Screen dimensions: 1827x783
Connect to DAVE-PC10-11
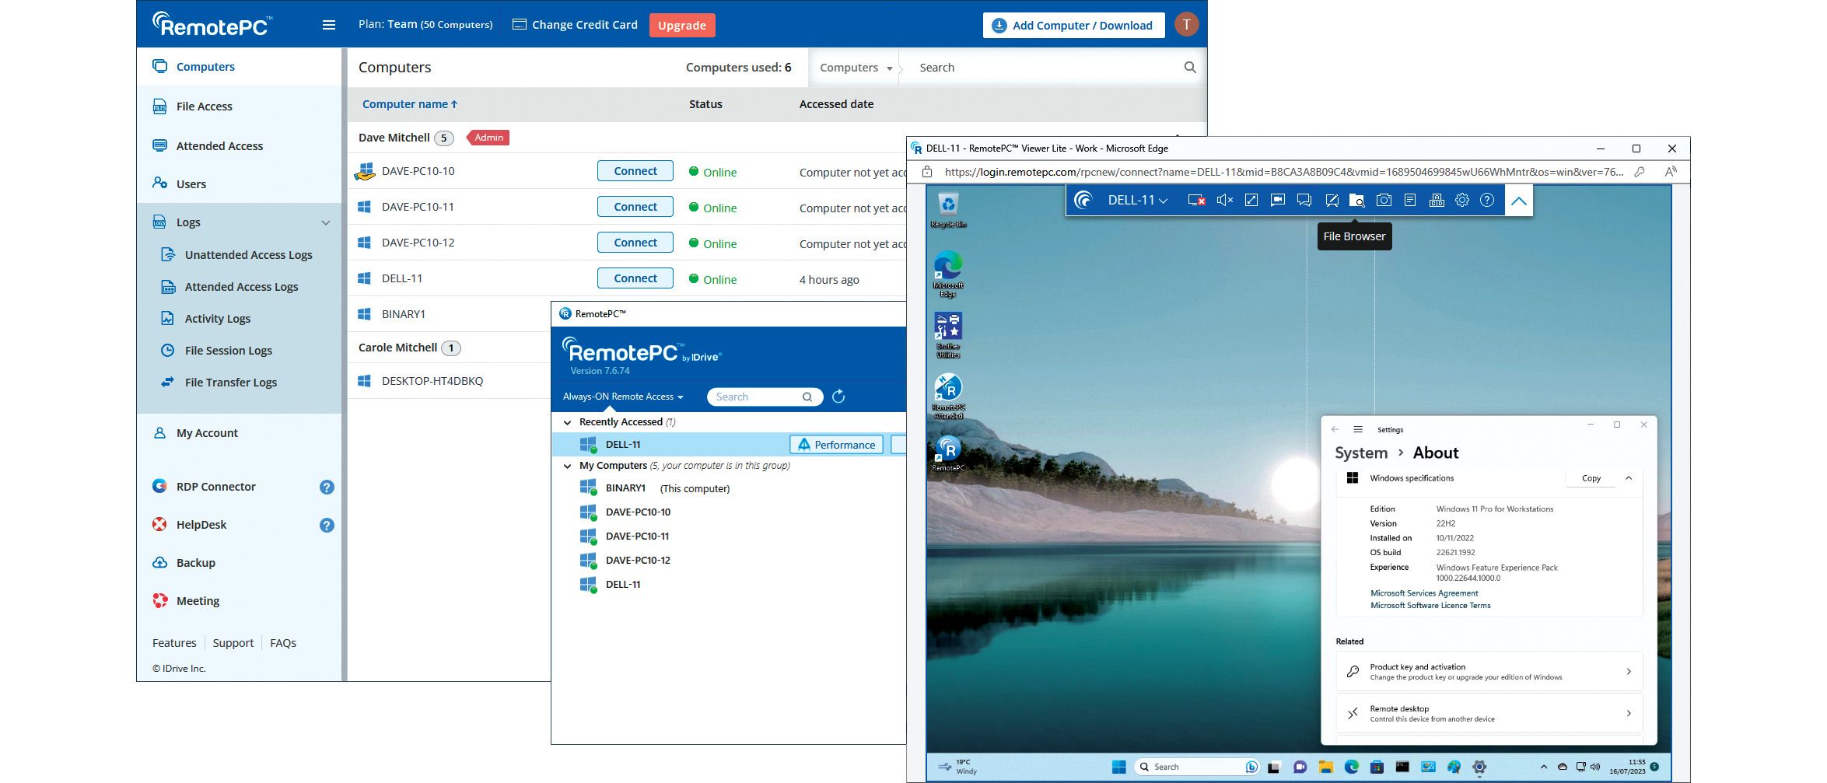tap(635, 207)
